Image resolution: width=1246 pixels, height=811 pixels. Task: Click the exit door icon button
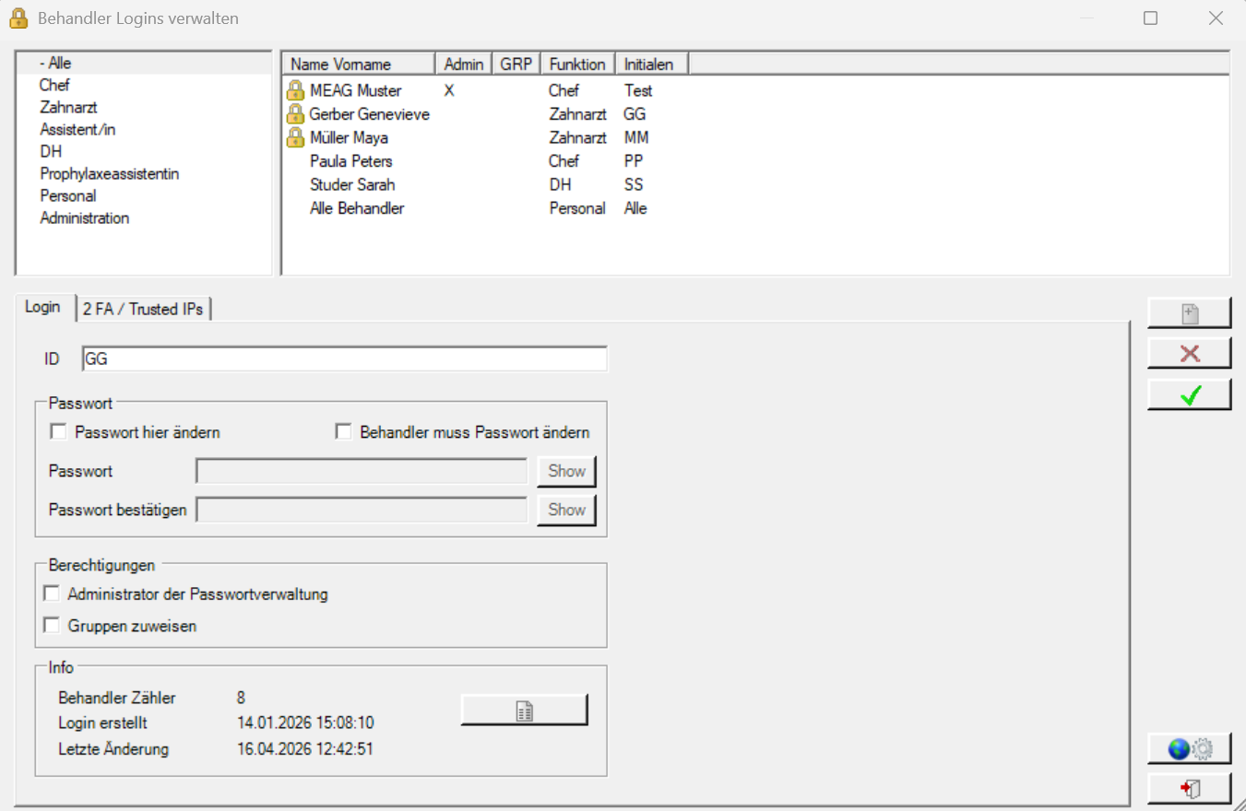click(x=1190, y=789)
